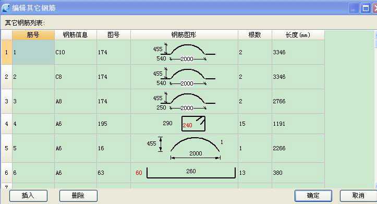Click the 图号 column header
This screenshot has height=204, width=377.
coord(114,35)
